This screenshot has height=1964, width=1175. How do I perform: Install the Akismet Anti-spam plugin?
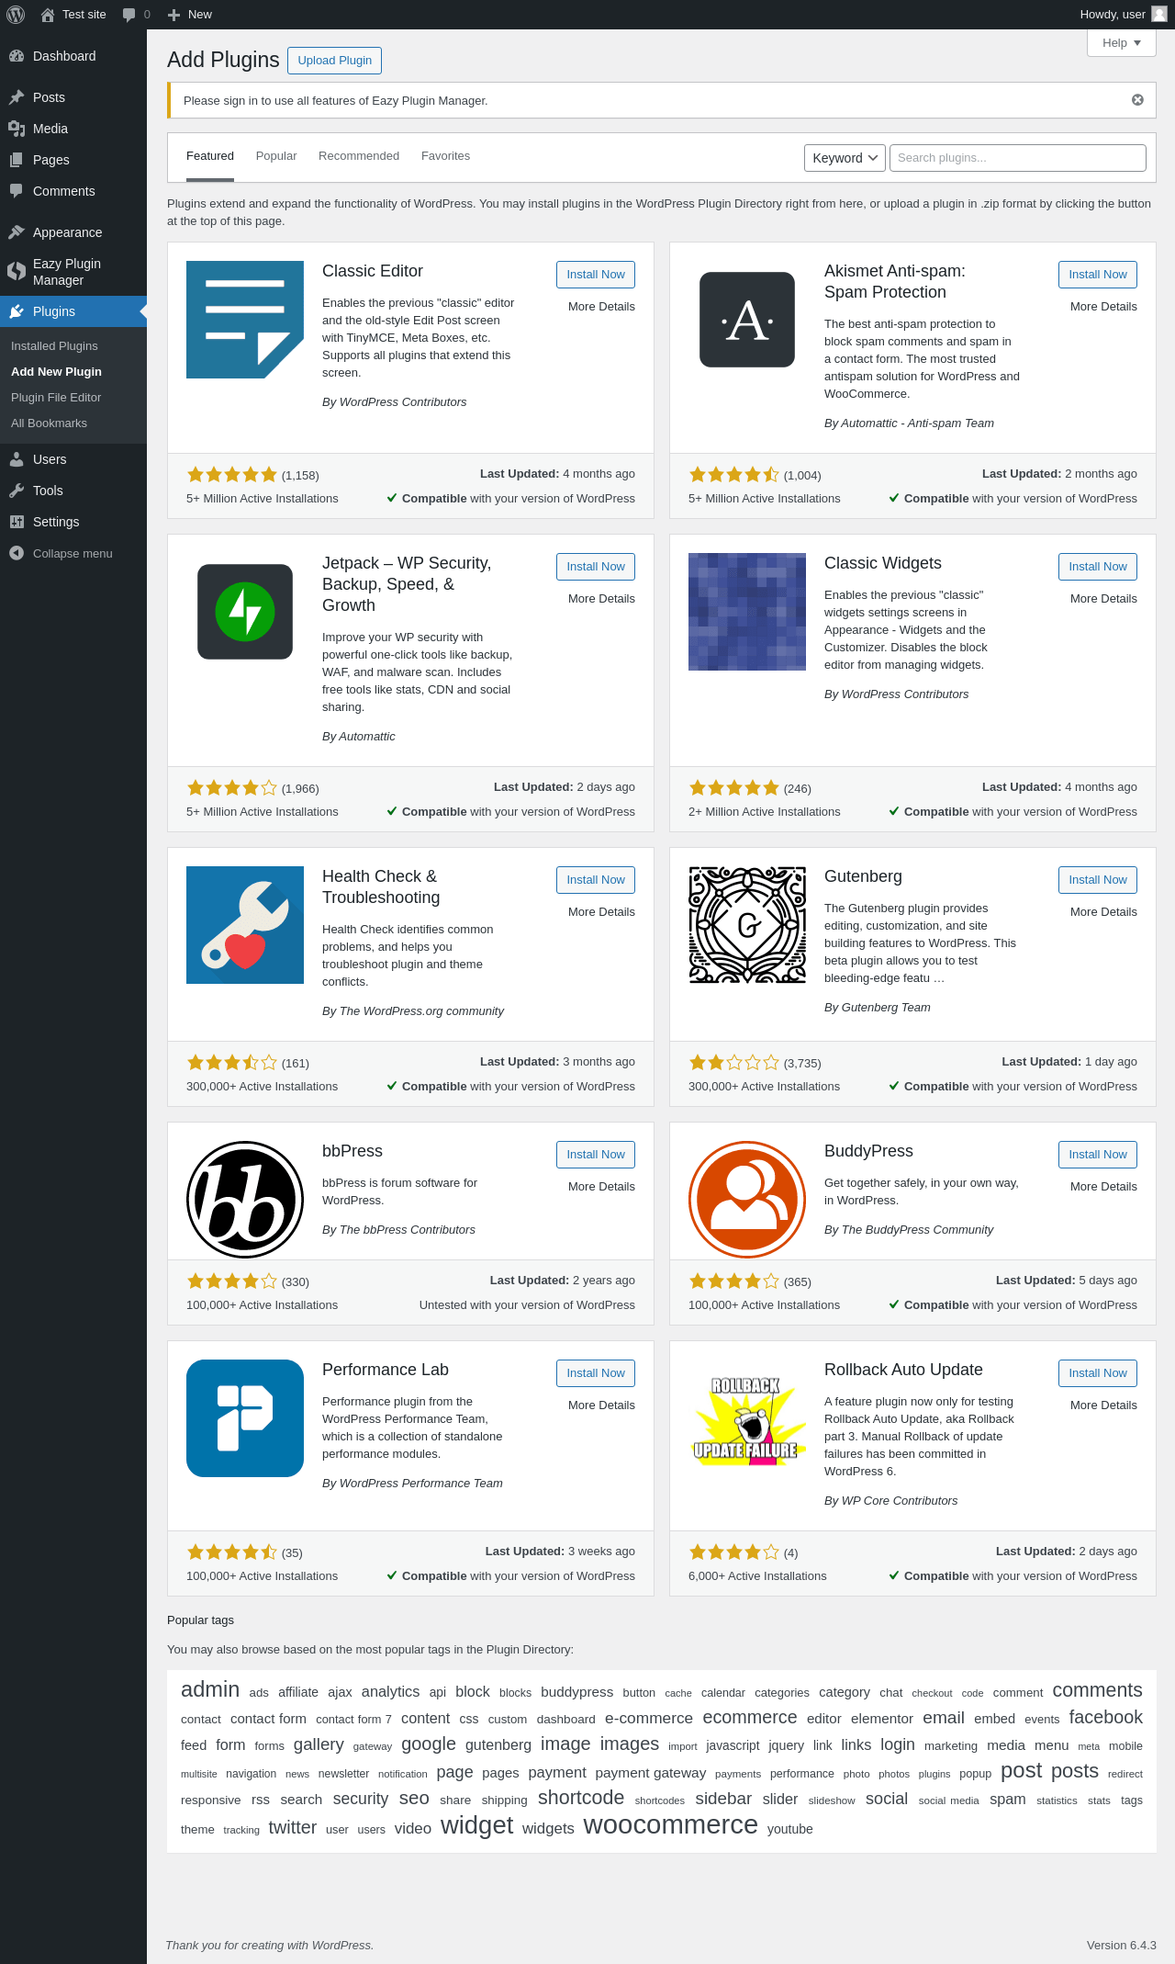[x=1098, y=275]
